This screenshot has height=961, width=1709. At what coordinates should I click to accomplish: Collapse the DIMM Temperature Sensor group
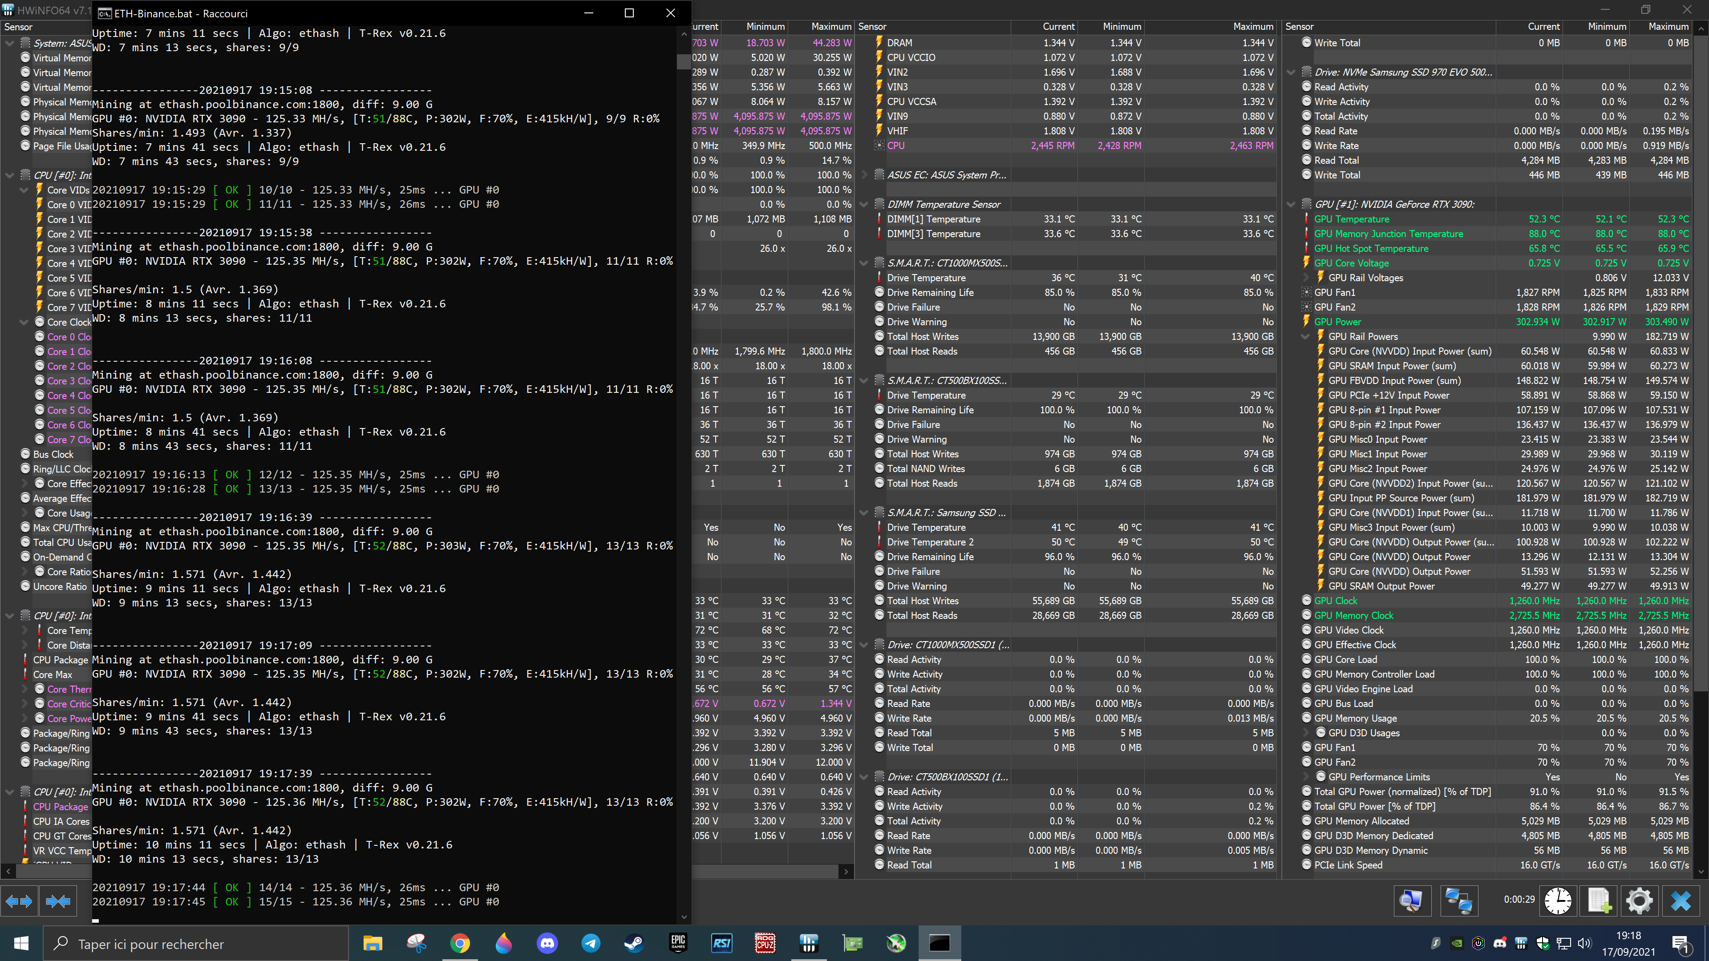[864, 204]
